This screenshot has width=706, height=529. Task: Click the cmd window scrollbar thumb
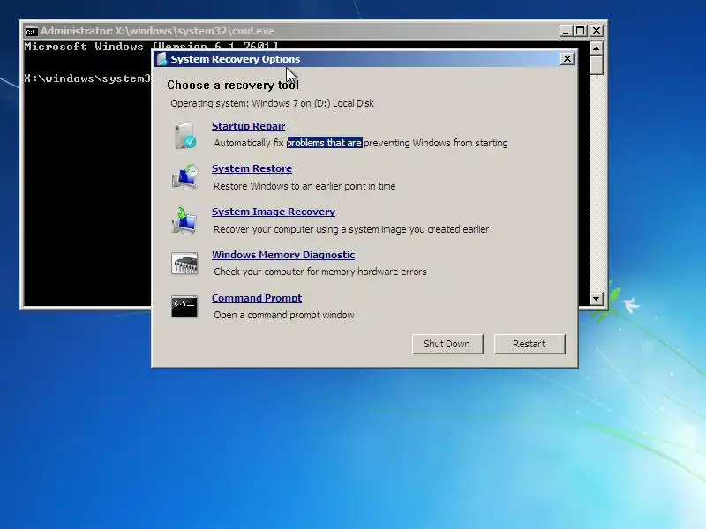tap(597, 65)
